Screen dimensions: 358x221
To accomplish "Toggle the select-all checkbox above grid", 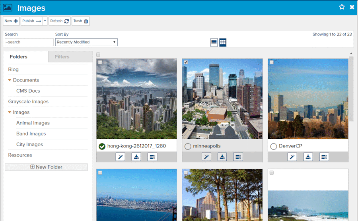I will pos(98,54).
